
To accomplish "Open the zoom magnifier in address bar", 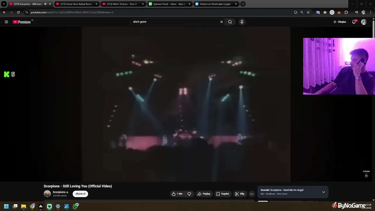I will coord(302,12).
